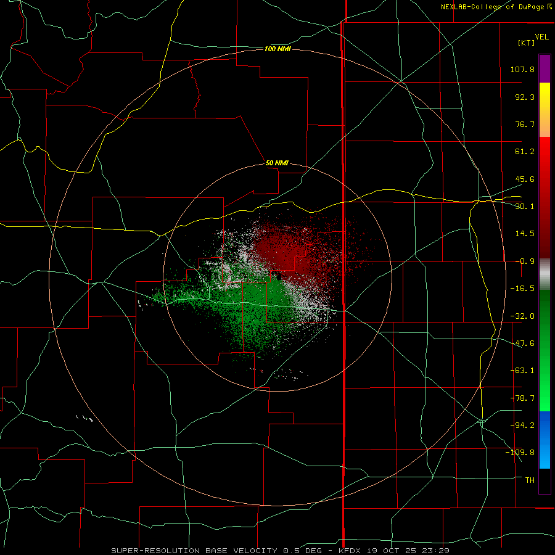Select the -94.2 scale value
555x555 pixels.
[x=522, y=425]
